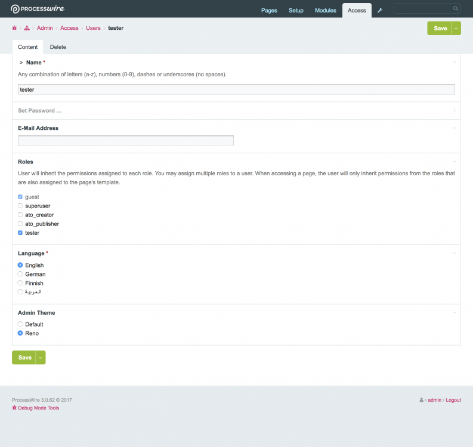Switch to the Delete tab

pyautogui.click(x=58, y=46)
